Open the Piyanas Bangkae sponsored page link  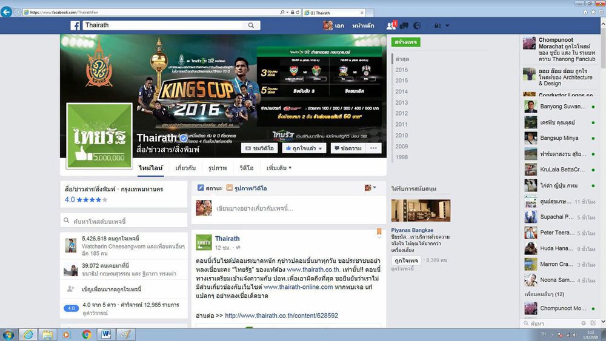(412, 230)
